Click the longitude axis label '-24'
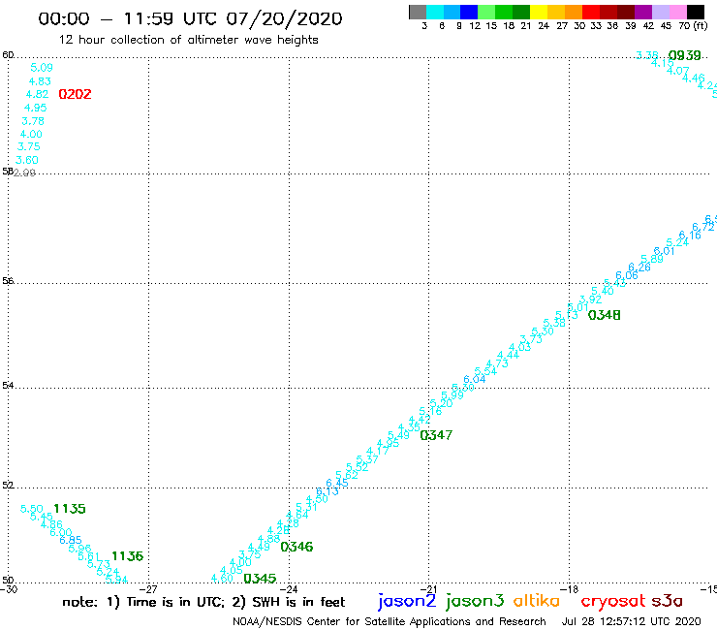 [x=288, y=589]
